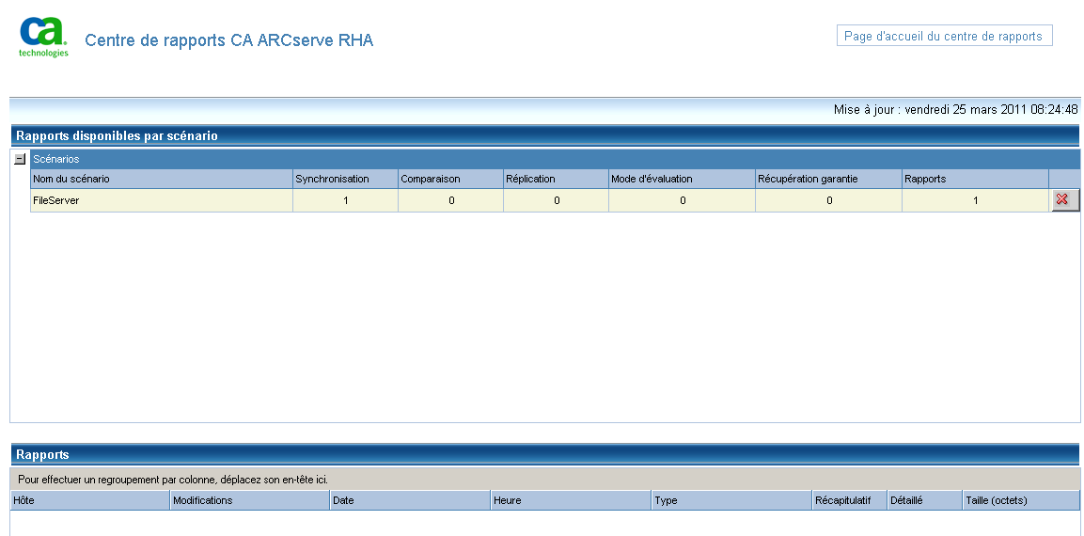This screenshot has width=1084, height=536.
Task: Sort reports by Heure column
Action: tap(571, 500)
